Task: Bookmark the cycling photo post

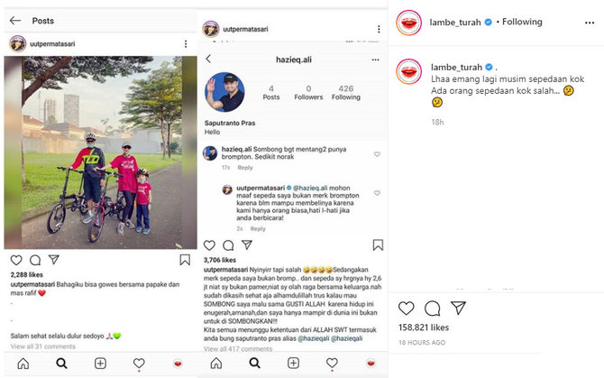Action: (185, 260)
